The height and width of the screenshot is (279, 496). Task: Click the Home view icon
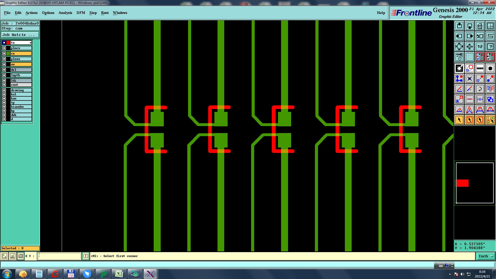point(480,26)
